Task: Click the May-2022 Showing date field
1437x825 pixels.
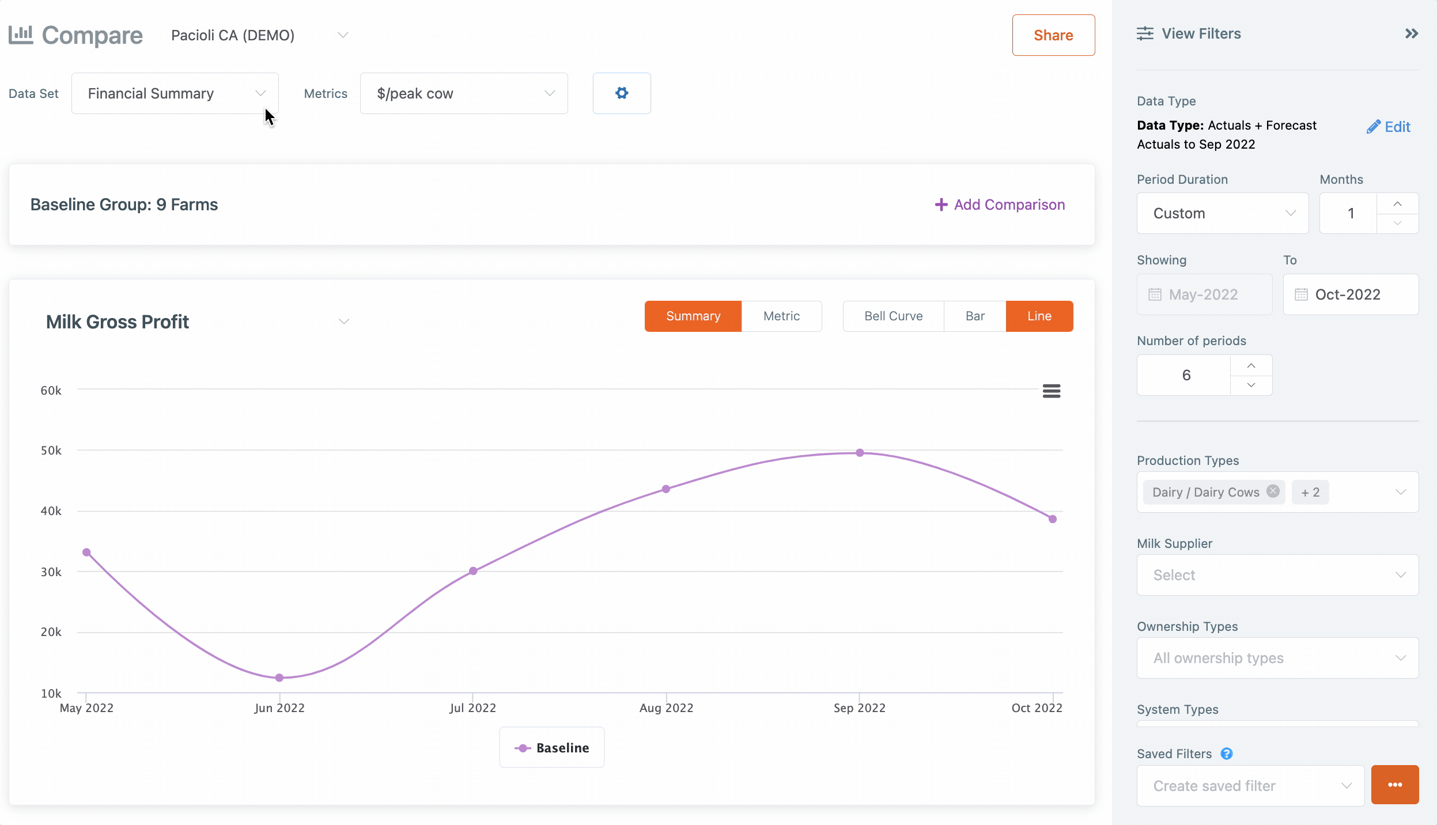Action: pyautogui.click(x=1204, y=294)
